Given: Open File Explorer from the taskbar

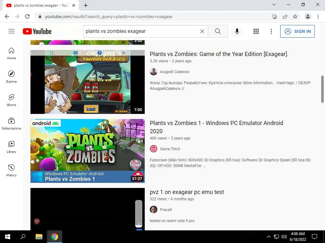Looking at the screenshot, I should point(39,237).
